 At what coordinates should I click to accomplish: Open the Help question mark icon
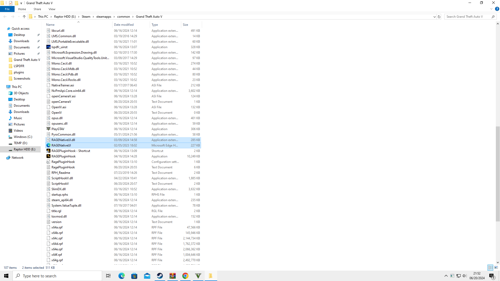(x=497, y=9)
